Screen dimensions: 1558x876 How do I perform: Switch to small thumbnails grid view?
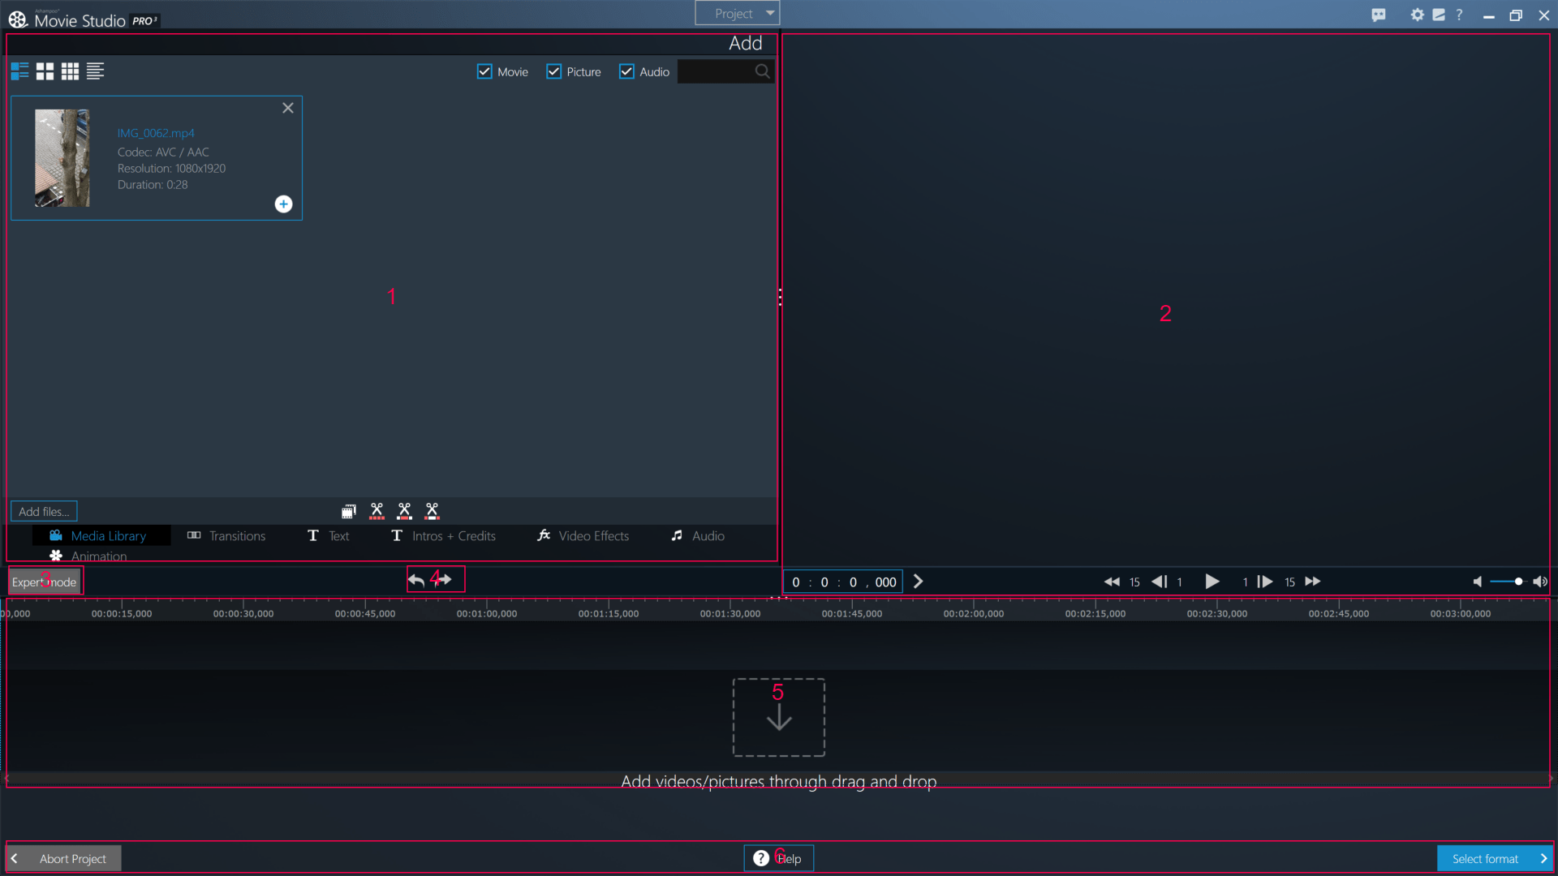(71, 71)
